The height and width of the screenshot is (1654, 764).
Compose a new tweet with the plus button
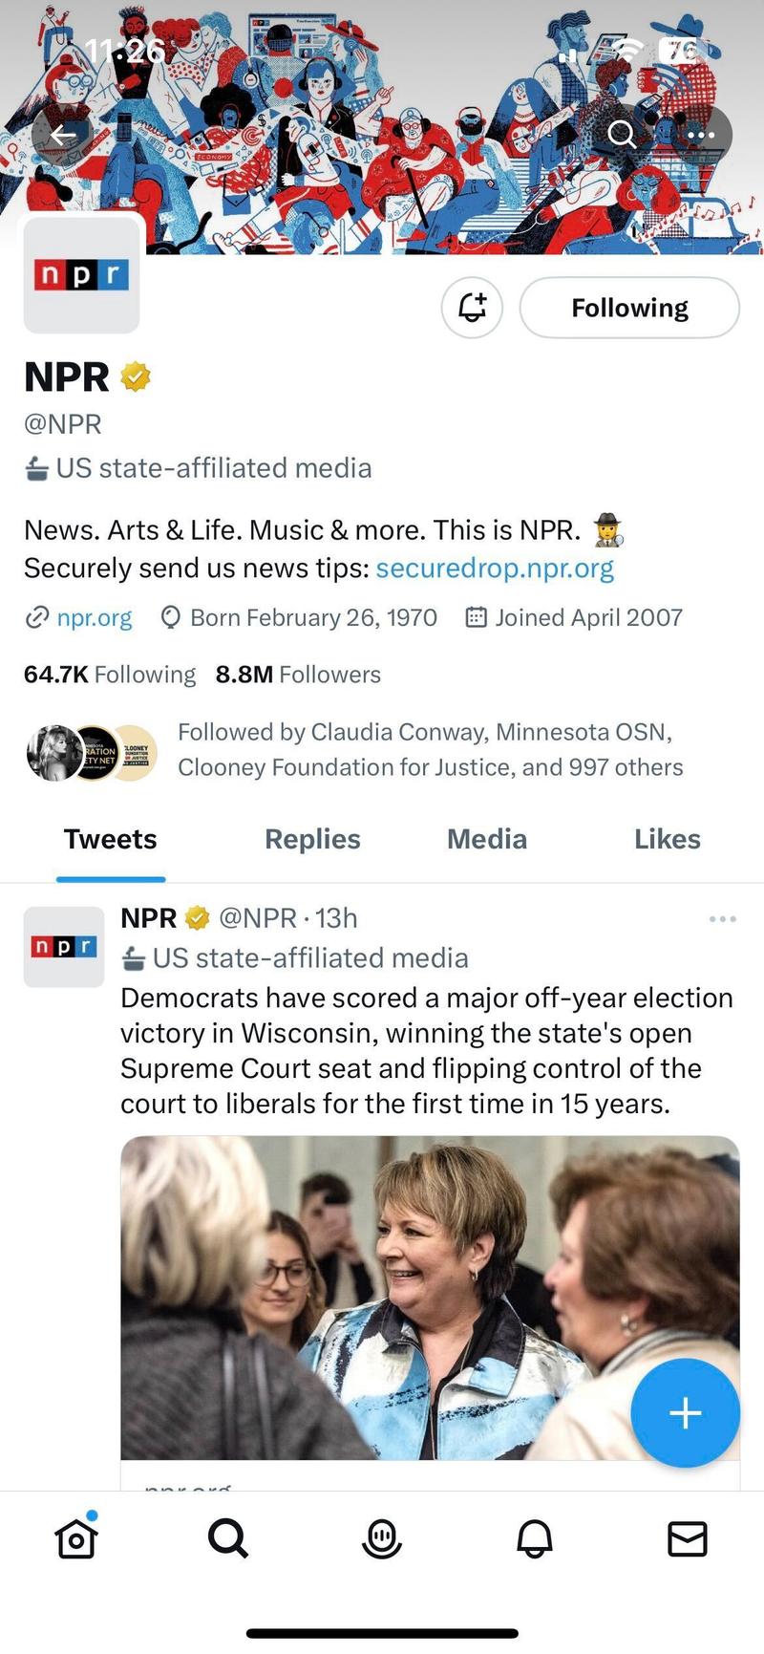click(685, 1412)
